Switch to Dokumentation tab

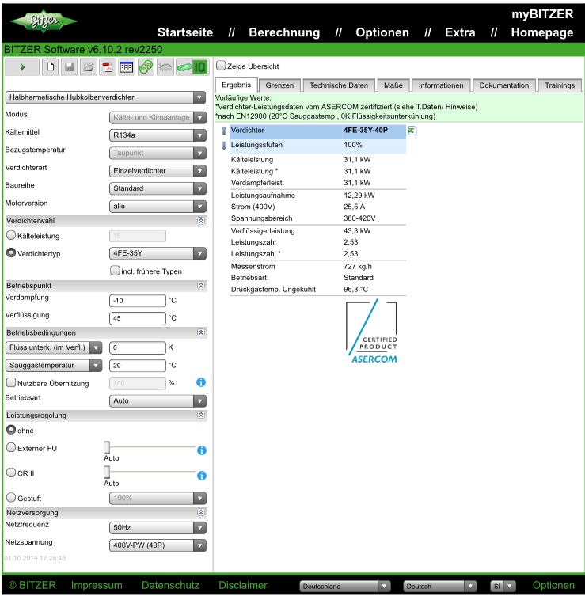[x=504, y=85]
